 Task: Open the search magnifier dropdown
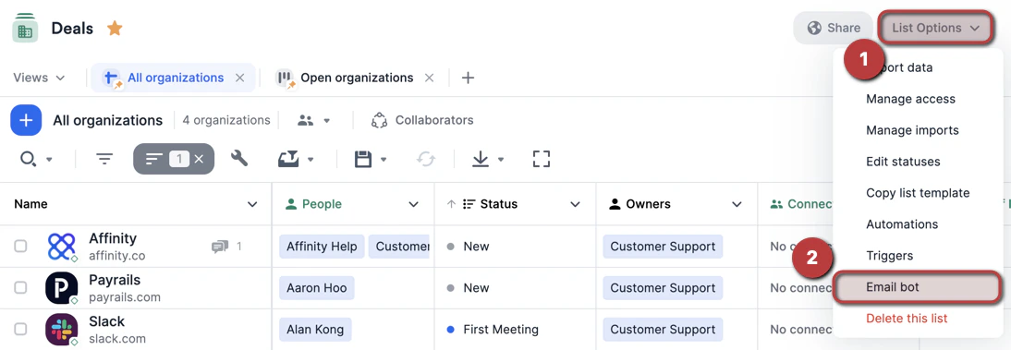(x=36, y=159)
